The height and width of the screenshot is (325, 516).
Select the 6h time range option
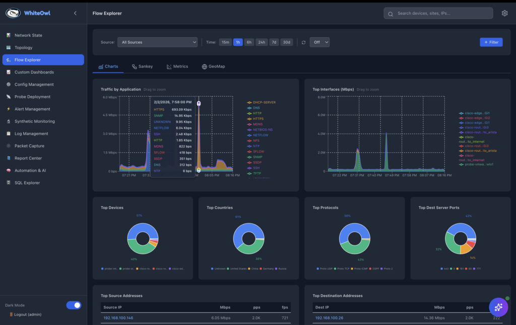[249, 42]
